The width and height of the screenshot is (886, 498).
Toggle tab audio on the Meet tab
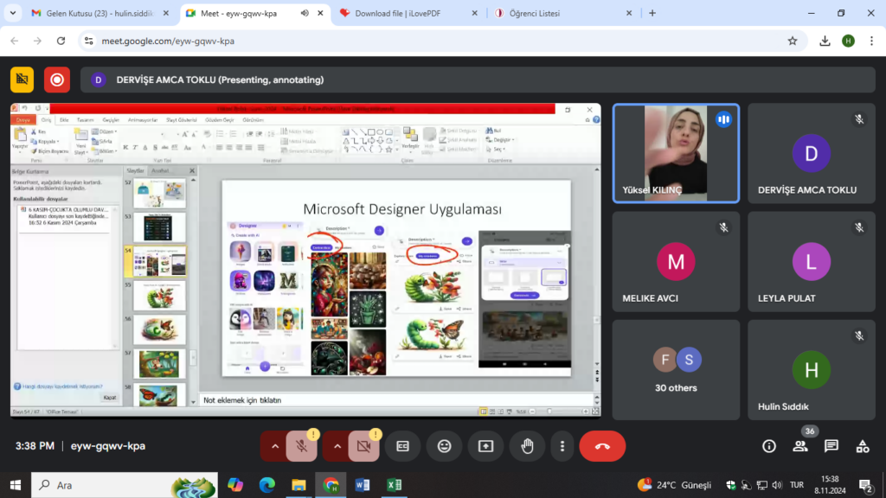[x=305, y=13]
